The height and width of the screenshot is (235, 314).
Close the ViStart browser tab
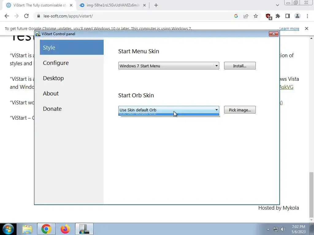pos(71,6)
